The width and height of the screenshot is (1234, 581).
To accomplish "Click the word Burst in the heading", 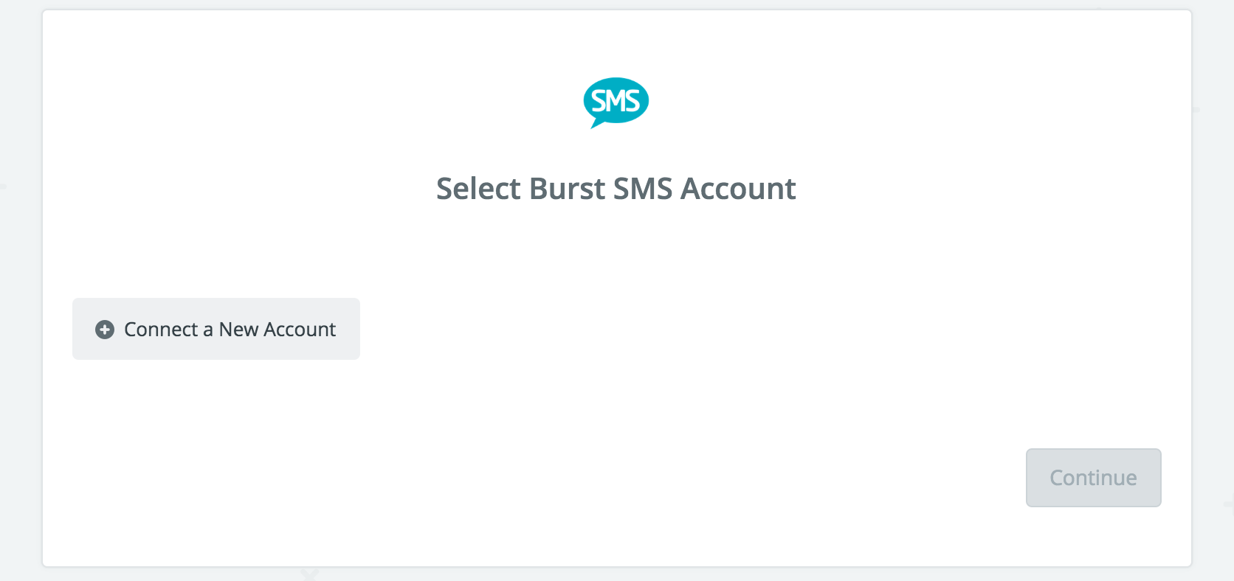I will click(568, 189).
